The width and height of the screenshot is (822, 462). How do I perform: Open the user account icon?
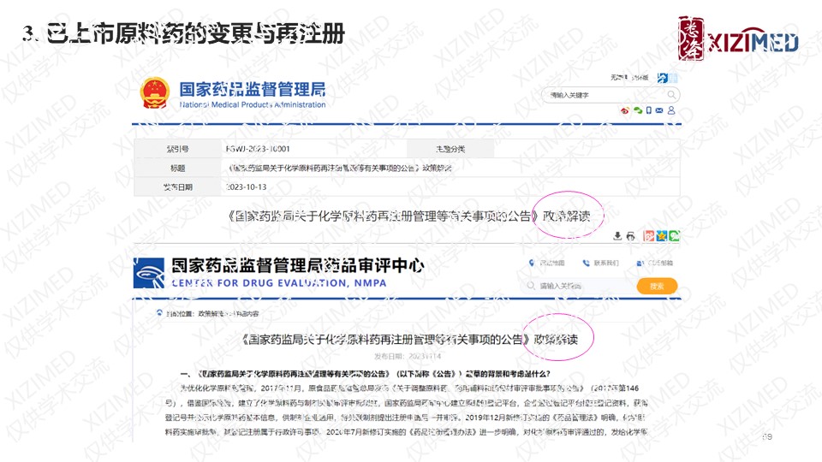(x=670, y=110)
